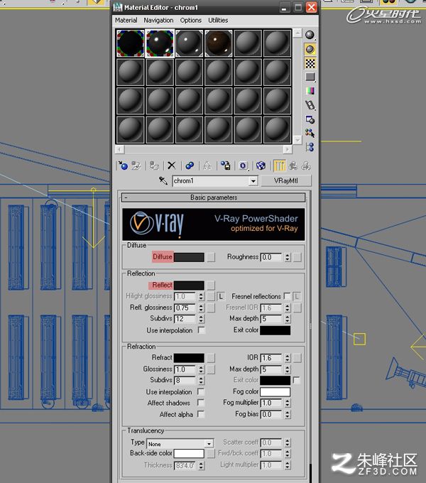Click Show Map in Viewport cube icon
The image size is (426, 483).
(261, 165)
